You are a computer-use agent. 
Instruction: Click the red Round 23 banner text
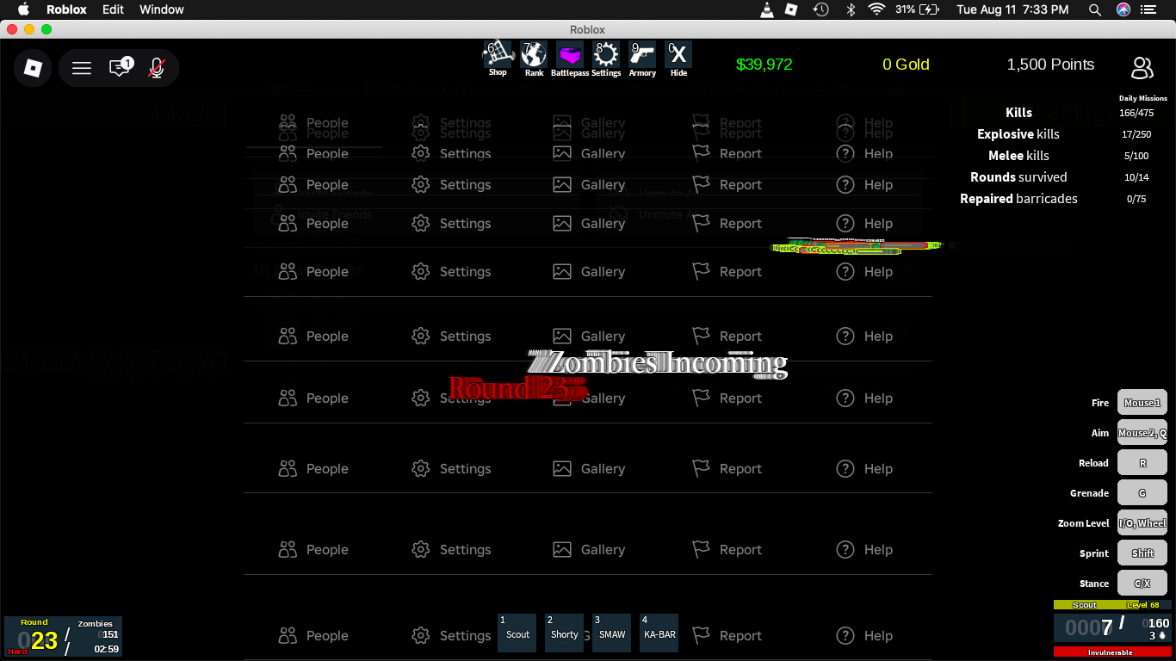pyautogui.click(x=517, y=389)
